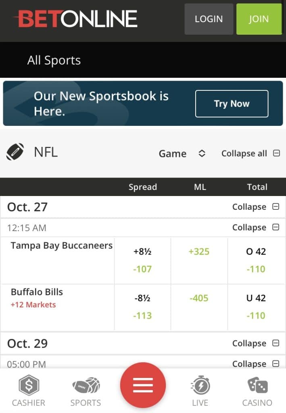Open the Live stopwatch icon

(200, 386)
